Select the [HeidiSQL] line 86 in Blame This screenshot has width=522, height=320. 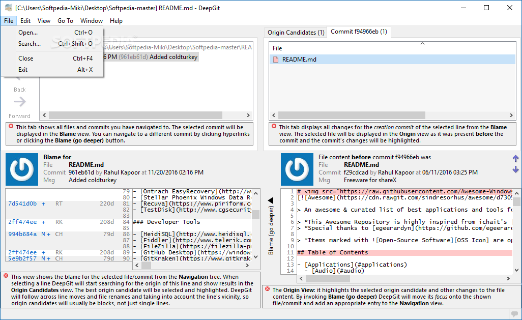click(192, 234)
